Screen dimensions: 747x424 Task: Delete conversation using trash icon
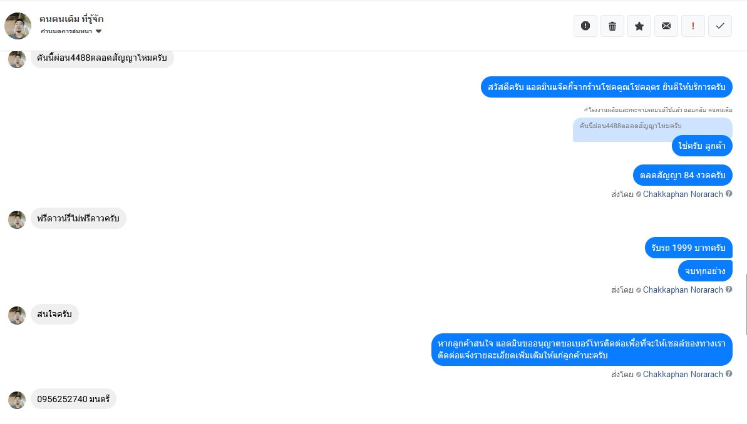pos(612,26)
